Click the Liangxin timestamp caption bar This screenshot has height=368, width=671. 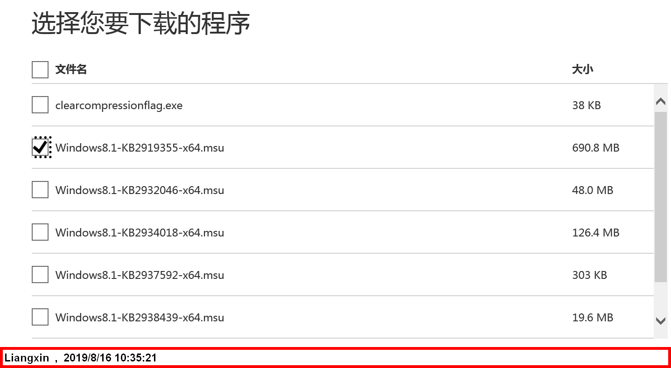(335, 358)
